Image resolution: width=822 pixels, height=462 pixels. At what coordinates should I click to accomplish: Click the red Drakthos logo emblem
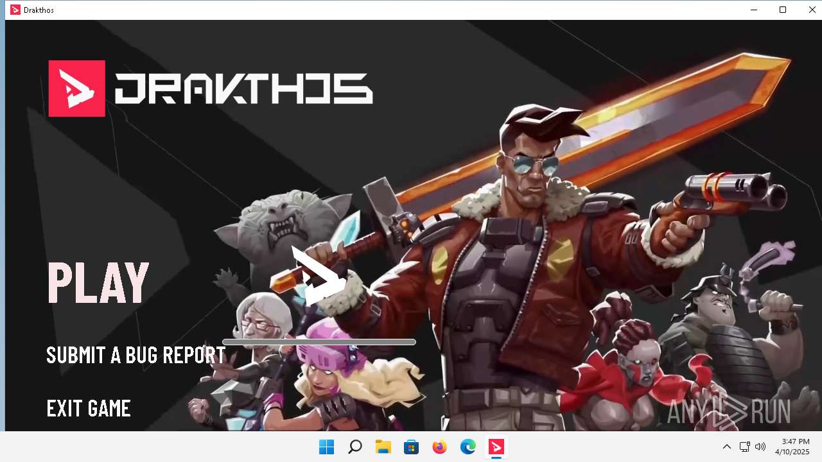coord(77,89)
